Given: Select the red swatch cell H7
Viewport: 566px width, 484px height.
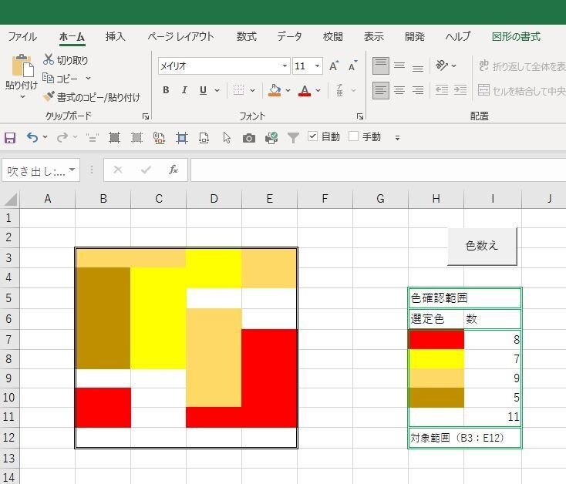Looking at the screenshot, I should 436,339.
